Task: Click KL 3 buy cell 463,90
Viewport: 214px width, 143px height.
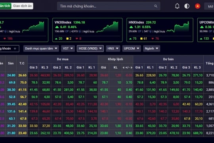Action: 45,75
